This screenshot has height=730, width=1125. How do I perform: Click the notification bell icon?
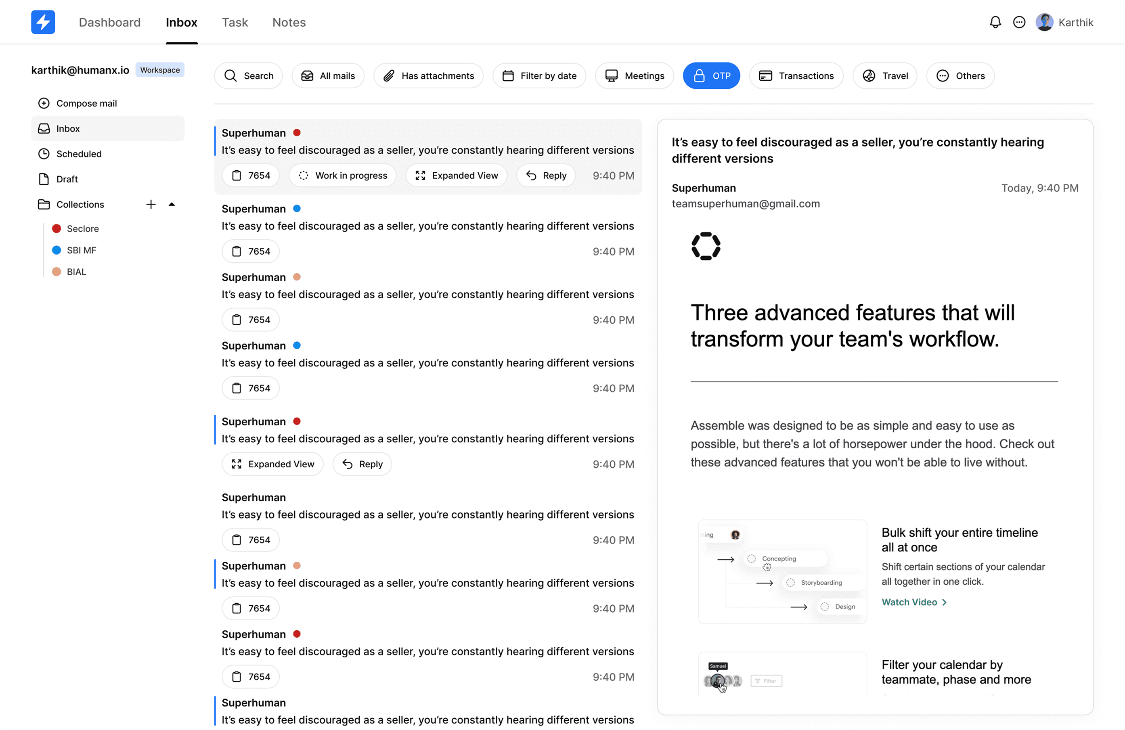coord(995,22)
